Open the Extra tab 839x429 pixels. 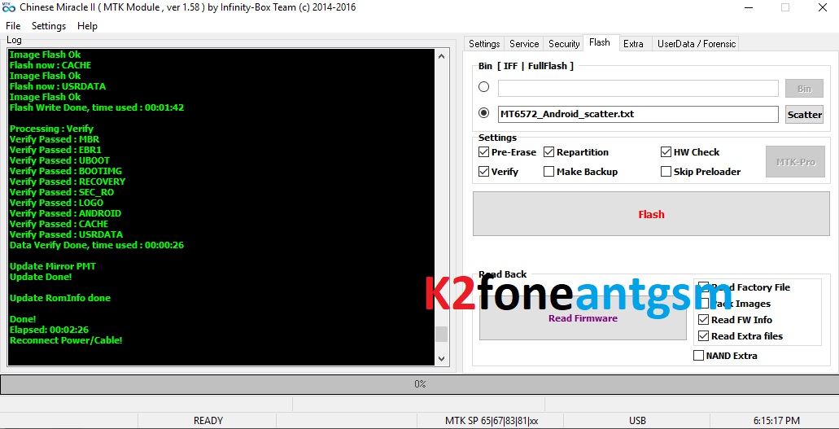pos(634,44)
